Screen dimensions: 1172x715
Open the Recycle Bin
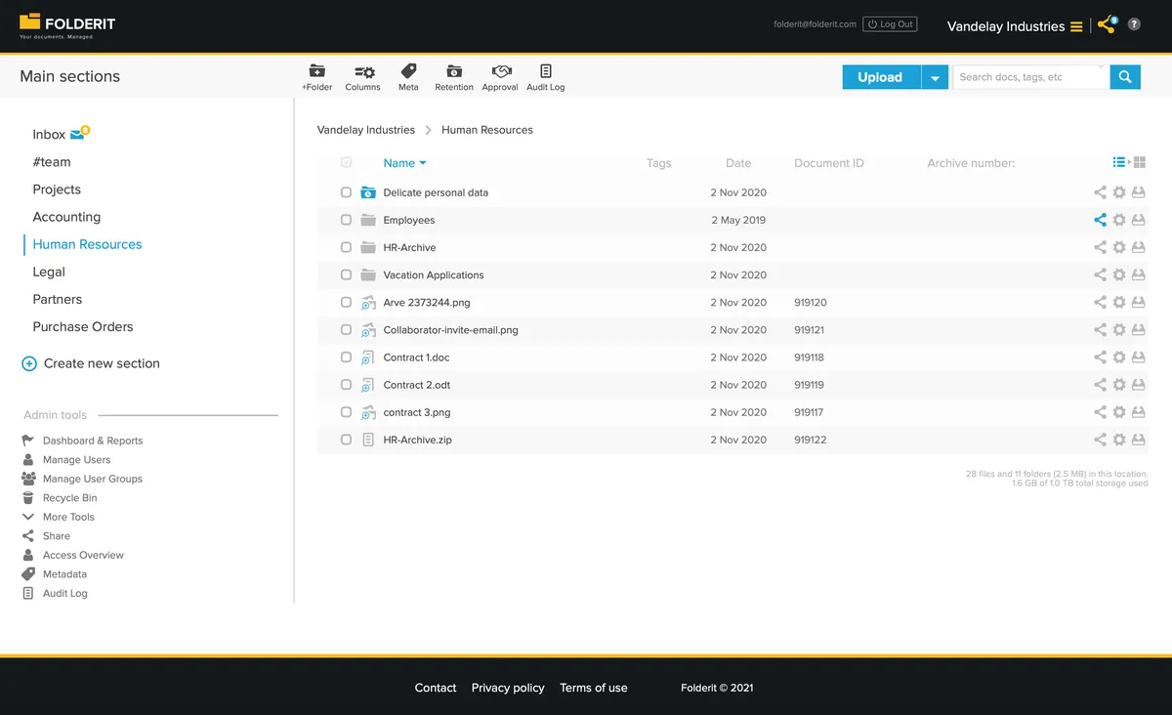[x=69, y=498]
